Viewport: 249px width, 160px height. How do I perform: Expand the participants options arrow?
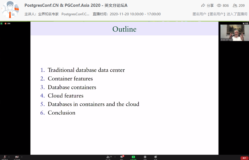coord(115,157)
